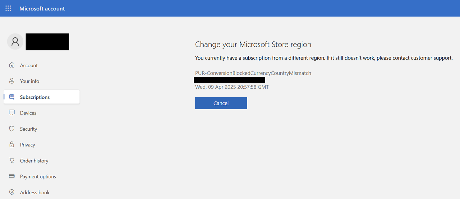460x199 pixels.
Task: Click the location pin icon beside Address book
Action: coord(12,193)
